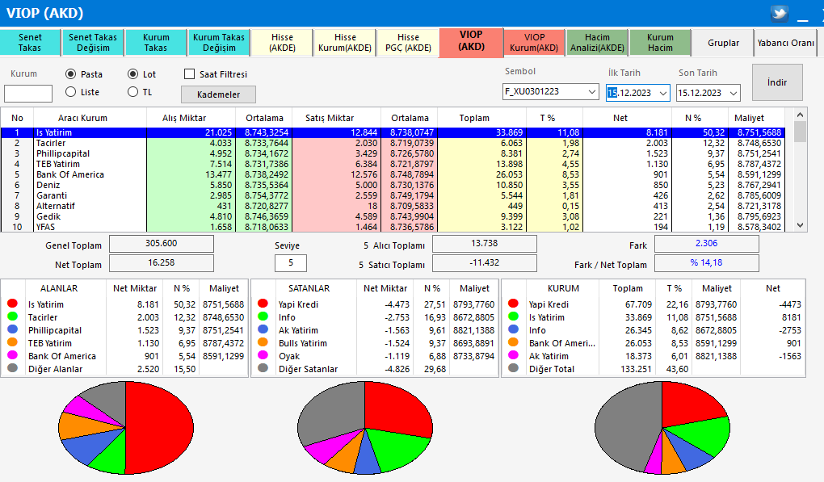Click the KURUM pie chart

coord(662,428)
